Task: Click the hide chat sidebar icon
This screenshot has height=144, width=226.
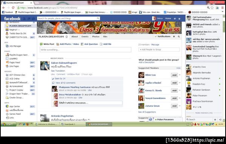Action: 220,120
